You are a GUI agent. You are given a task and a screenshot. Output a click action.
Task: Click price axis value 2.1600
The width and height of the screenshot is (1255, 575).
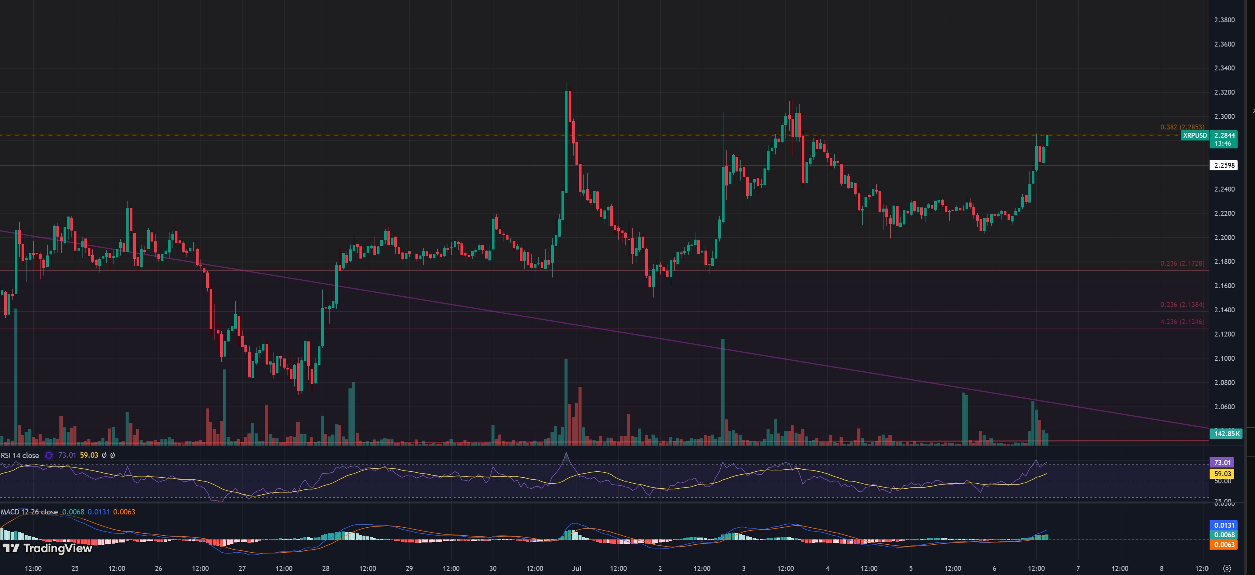pos(1224,285)
